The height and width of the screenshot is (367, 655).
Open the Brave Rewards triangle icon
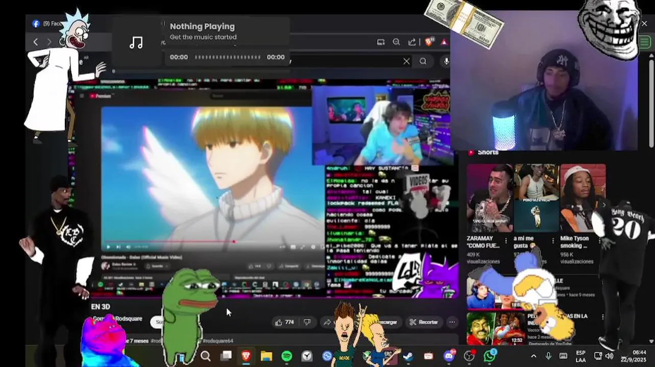tap(444, 42)
